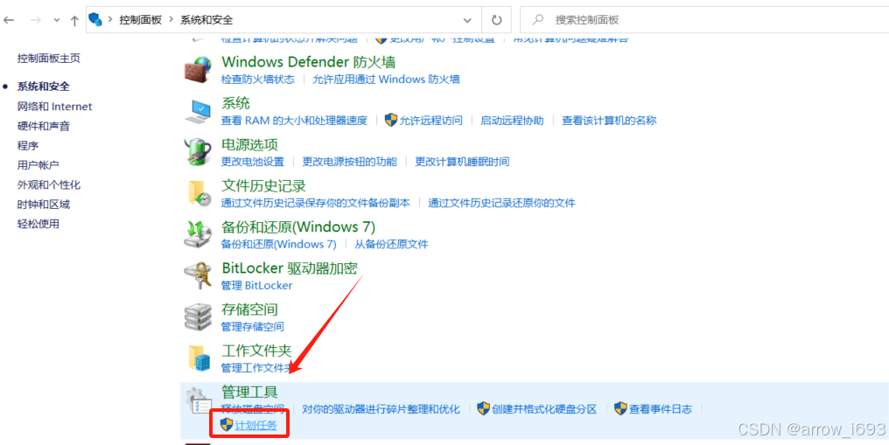Click the 电源选项 battery icon
Image resolution: width=889 pixels, height=445 pixels.
pos(198,152)
